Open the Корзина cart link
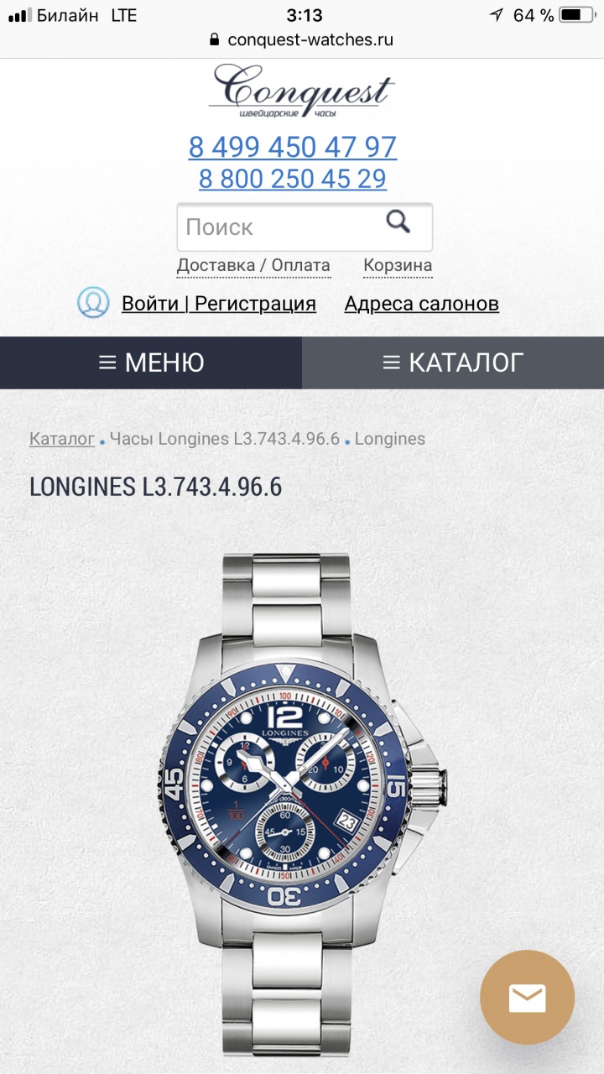This screenshot has width=604, height=1074. point(398,266)
